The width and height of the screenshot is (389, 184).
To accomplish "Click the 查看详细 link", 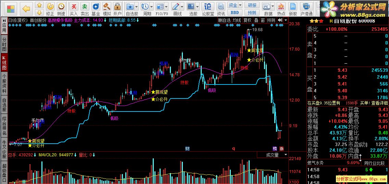I will coord(379,103).
